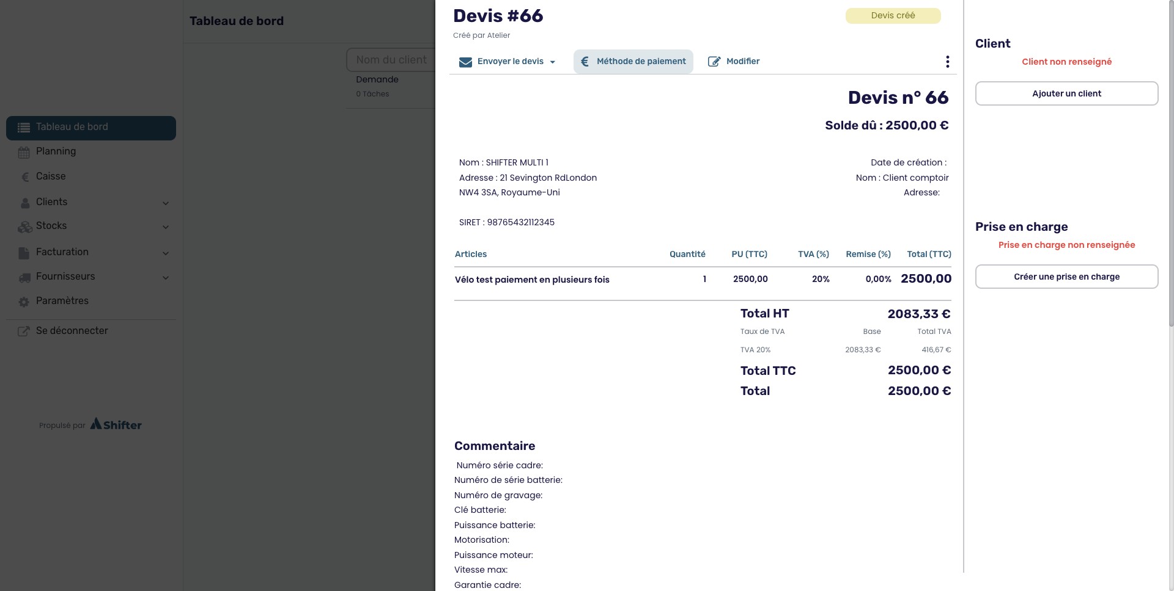Click the Numéro série cadre comment line
1174x591 pixels.
(500, 465)
